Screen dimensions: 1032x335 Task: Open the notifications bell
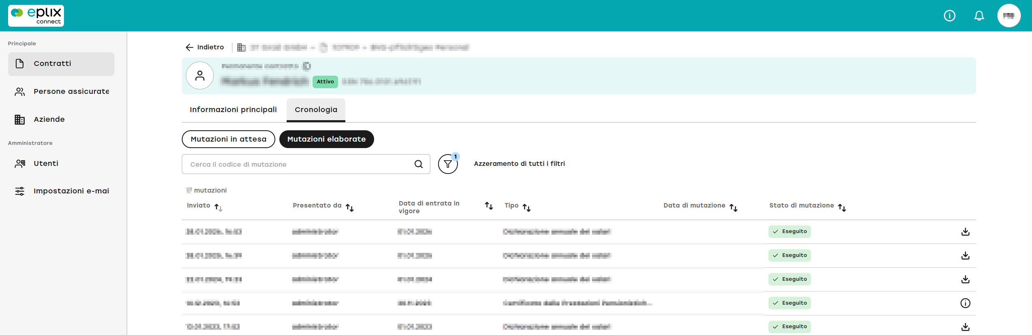979,16
